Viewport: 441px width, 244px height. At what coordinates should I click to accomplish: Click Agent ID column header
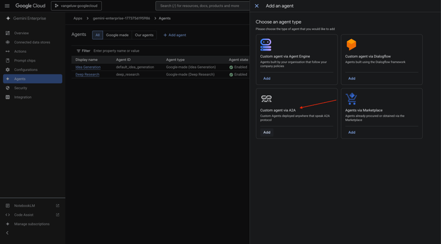(123, 60)
